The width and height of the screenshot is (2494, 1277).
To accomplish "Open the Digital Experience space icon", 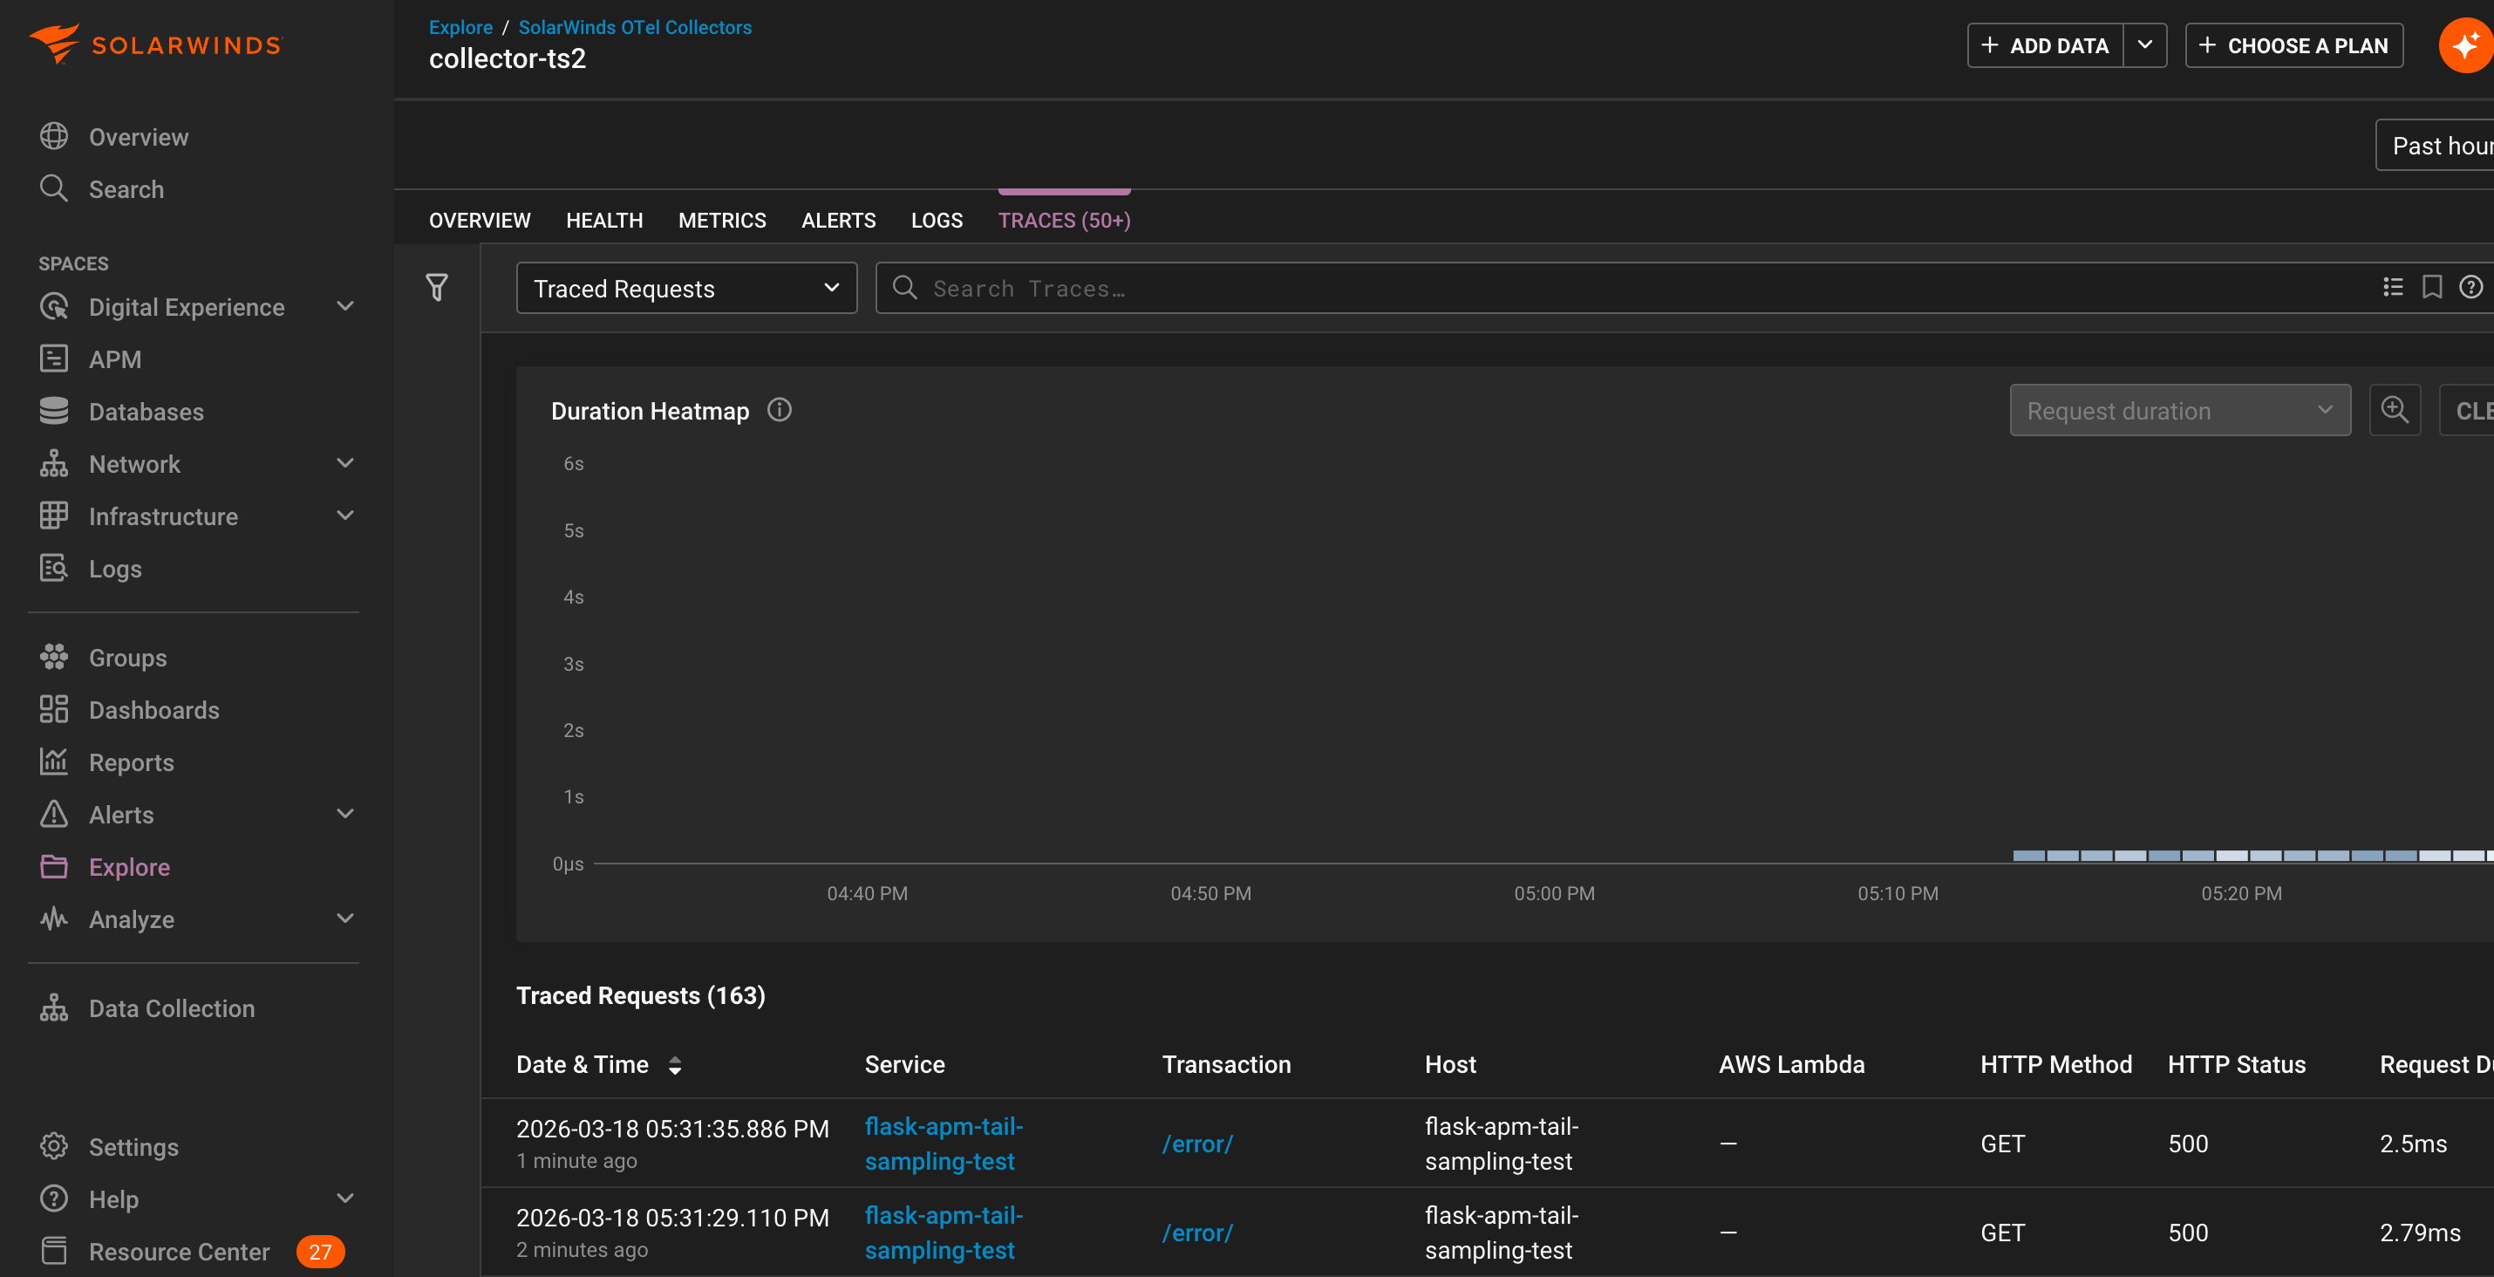I will tap(55, 306).
